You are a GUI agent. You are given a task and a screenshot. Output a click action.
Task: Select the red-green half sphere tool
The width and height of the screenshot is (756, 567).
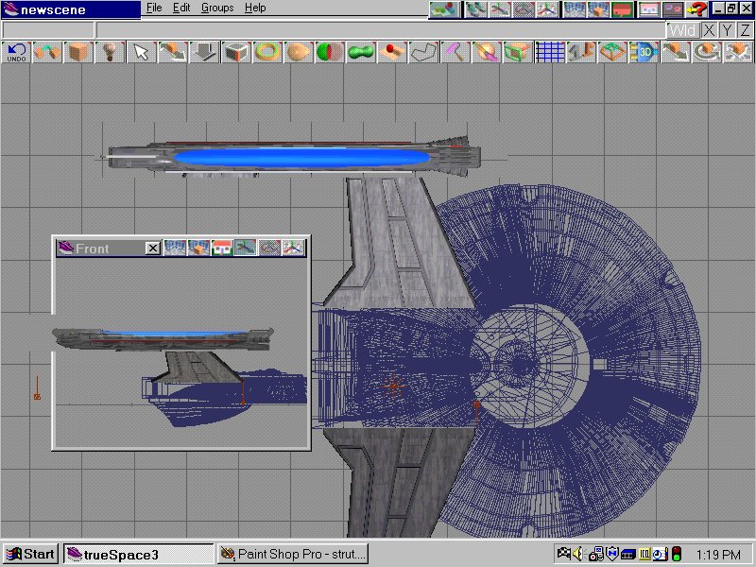330,52
